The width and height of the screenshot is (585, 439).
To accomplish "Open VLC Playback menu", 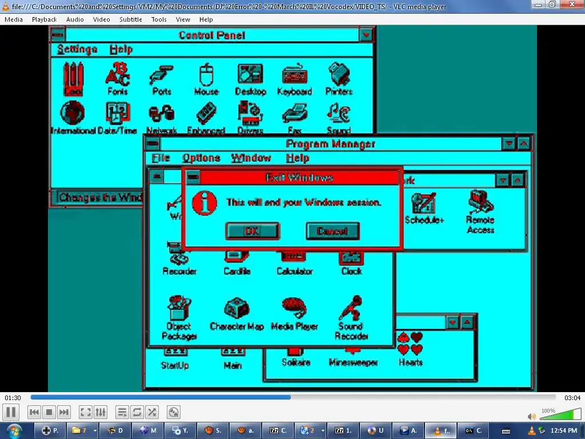I will coord(45,19).
